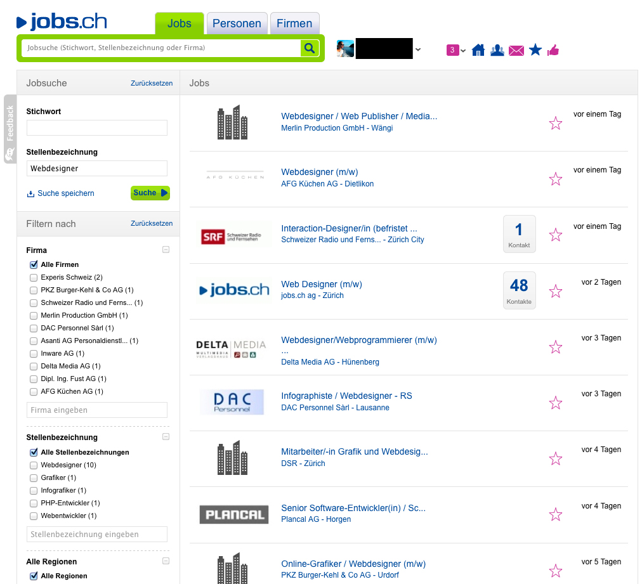Screen dimensions: 642x584
Task: Reset the Filtern nach with Zurücksetzen
Action: point(152,223)
